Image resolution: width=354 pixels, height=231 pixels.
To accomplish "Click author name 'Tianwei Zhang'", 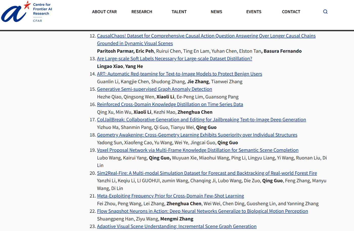I will [x=227, y=82].
